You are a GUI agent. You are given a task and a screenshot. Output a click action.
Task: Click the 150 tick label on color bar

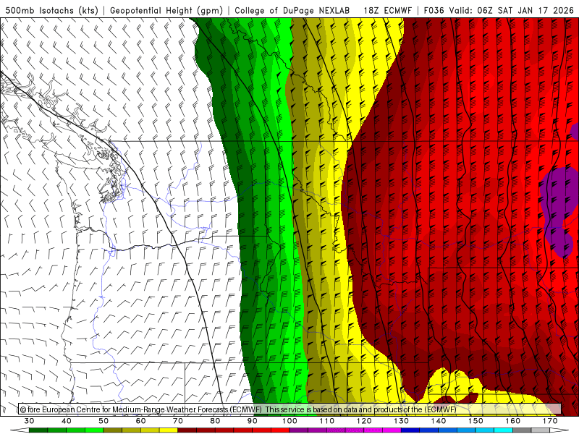(476, 421)
